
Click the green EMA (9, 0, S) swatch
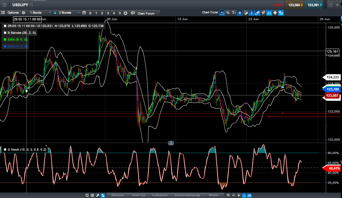click(x=5, y=40)
